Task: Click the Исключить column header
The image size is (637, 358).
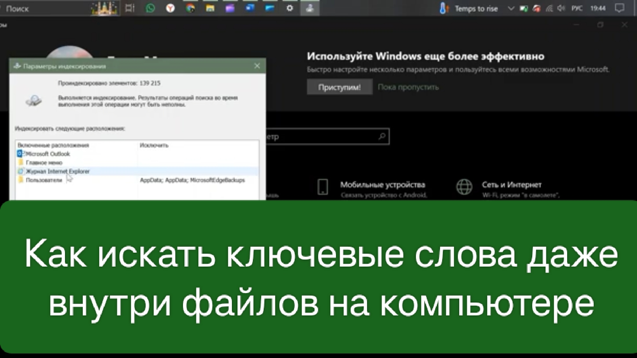Action: click(153, 146)
